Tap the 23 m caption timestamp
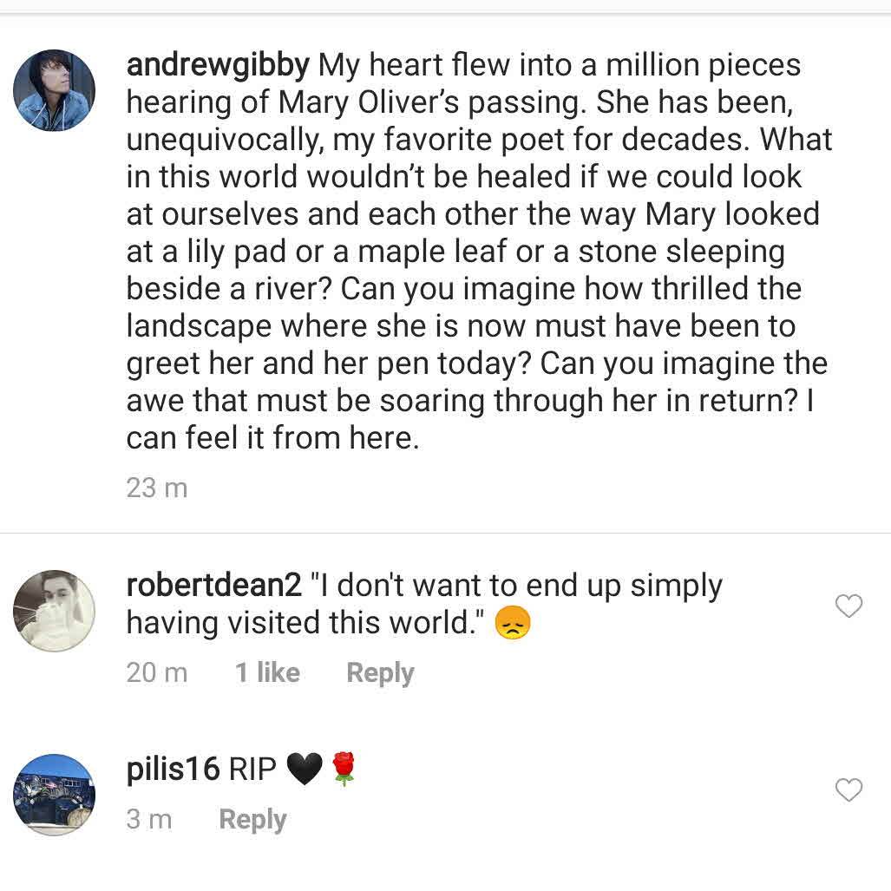The height and width of the screenshot is (891, 891). point(157,488)
